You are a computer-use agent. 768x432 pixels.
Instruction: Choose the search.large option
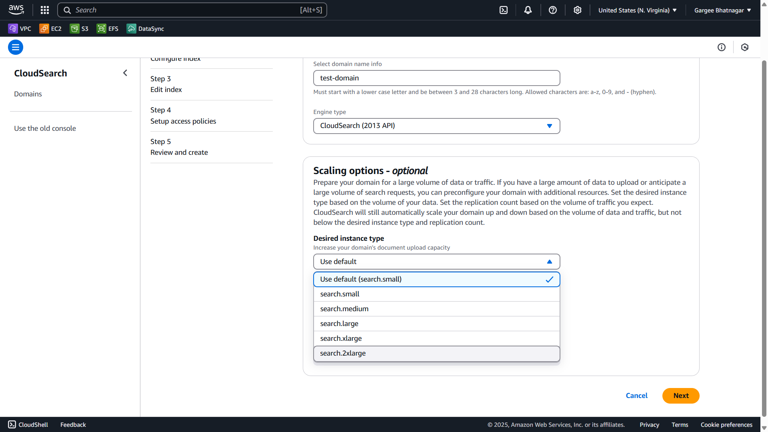[436, 324]
